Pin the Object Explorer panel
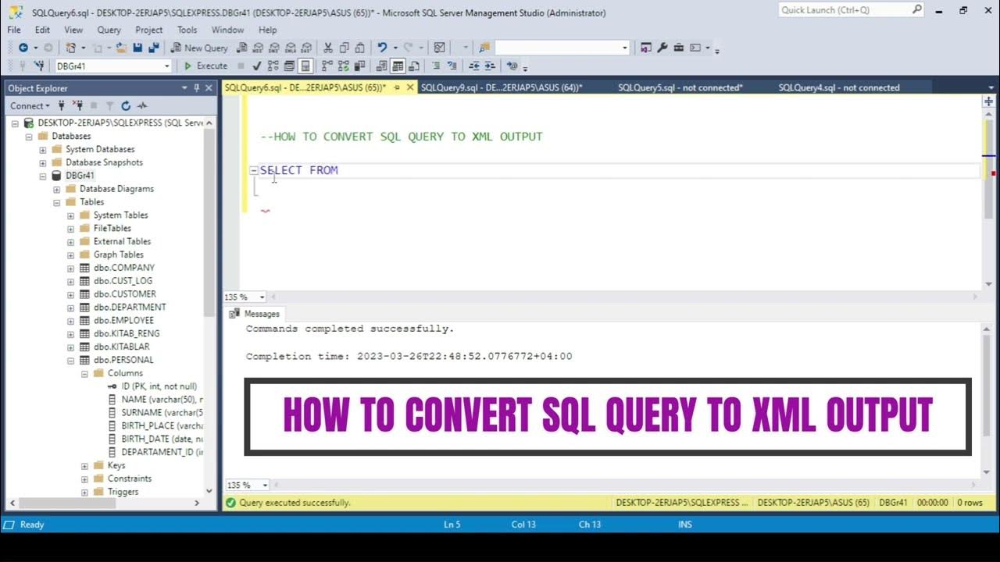1000x562 pixels. (x=197, y=88)
